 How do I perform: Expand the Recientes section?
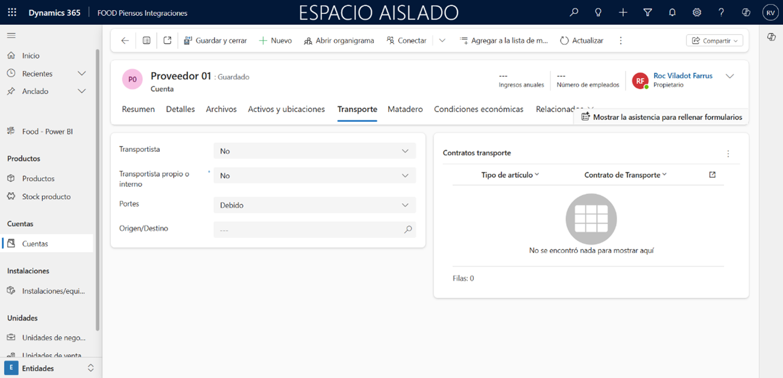81,74
